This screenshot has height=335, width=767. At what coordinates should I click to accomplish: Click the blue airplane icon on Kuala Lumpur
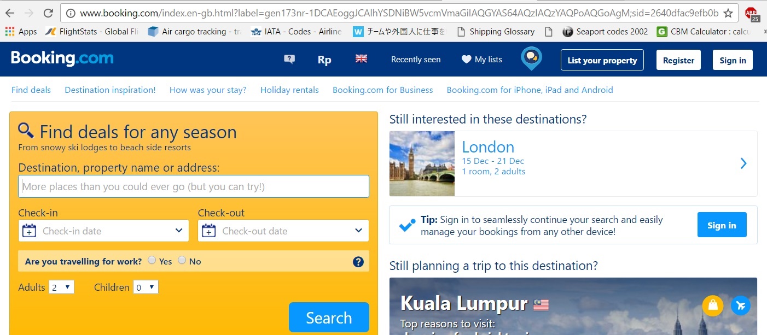(x=741, y=306)
